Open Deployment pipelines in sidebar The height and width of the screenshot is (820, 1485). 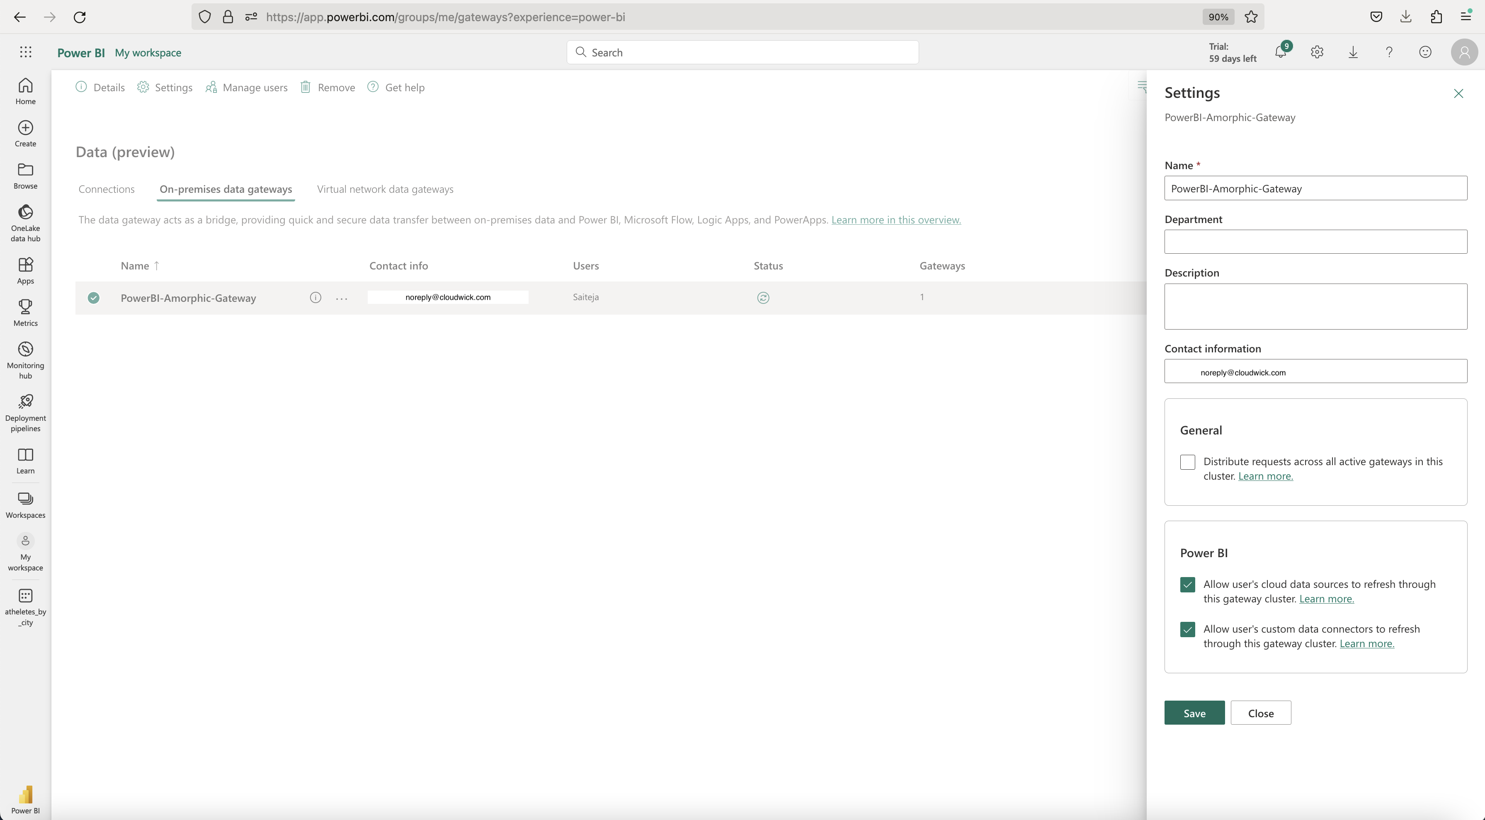(25, 413)
